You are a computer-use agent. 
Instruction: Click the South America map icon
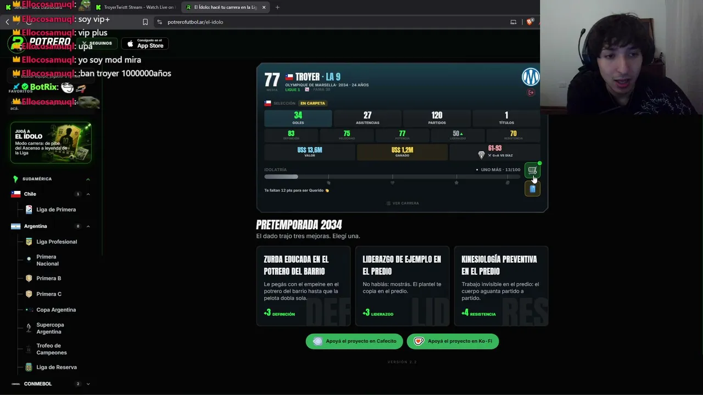click(x=15, y=179)
